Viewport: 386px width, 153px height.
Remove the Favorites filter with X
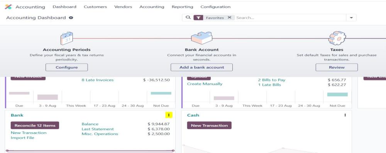229,18
